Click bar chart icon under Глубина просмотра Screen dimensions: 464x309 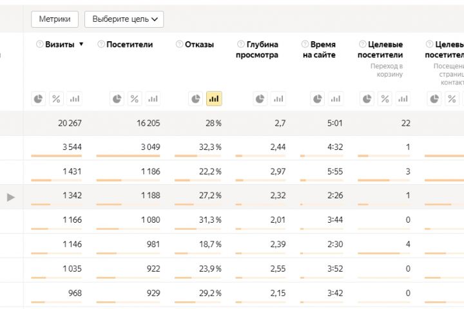(x=278, y=98)
